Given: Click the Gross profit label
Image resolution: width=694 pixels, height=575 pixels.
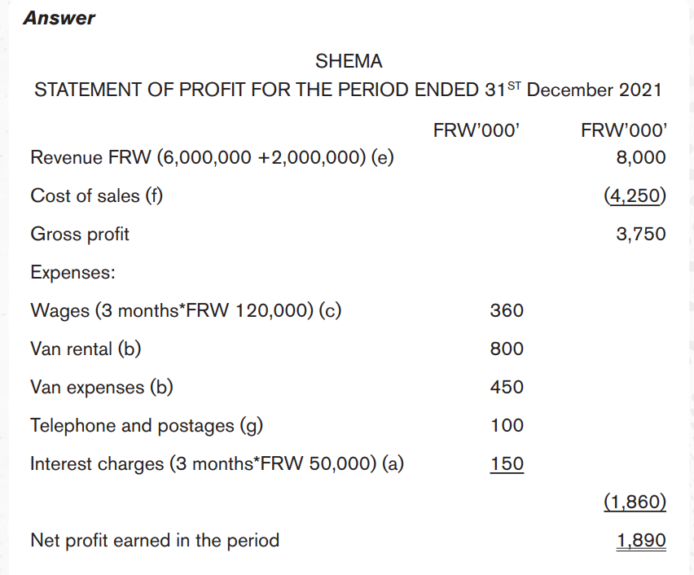Looking at the screenshot, I should (x=80, y=235).
